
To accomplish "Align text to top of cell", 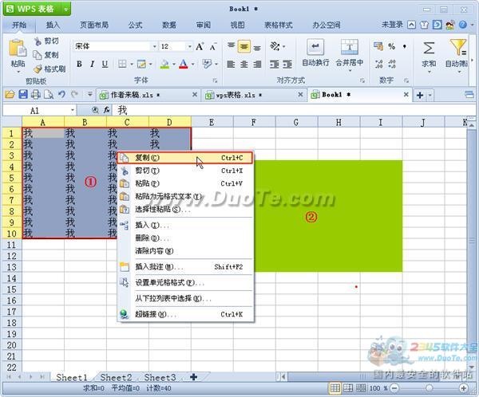I will (x=232, y=46).
